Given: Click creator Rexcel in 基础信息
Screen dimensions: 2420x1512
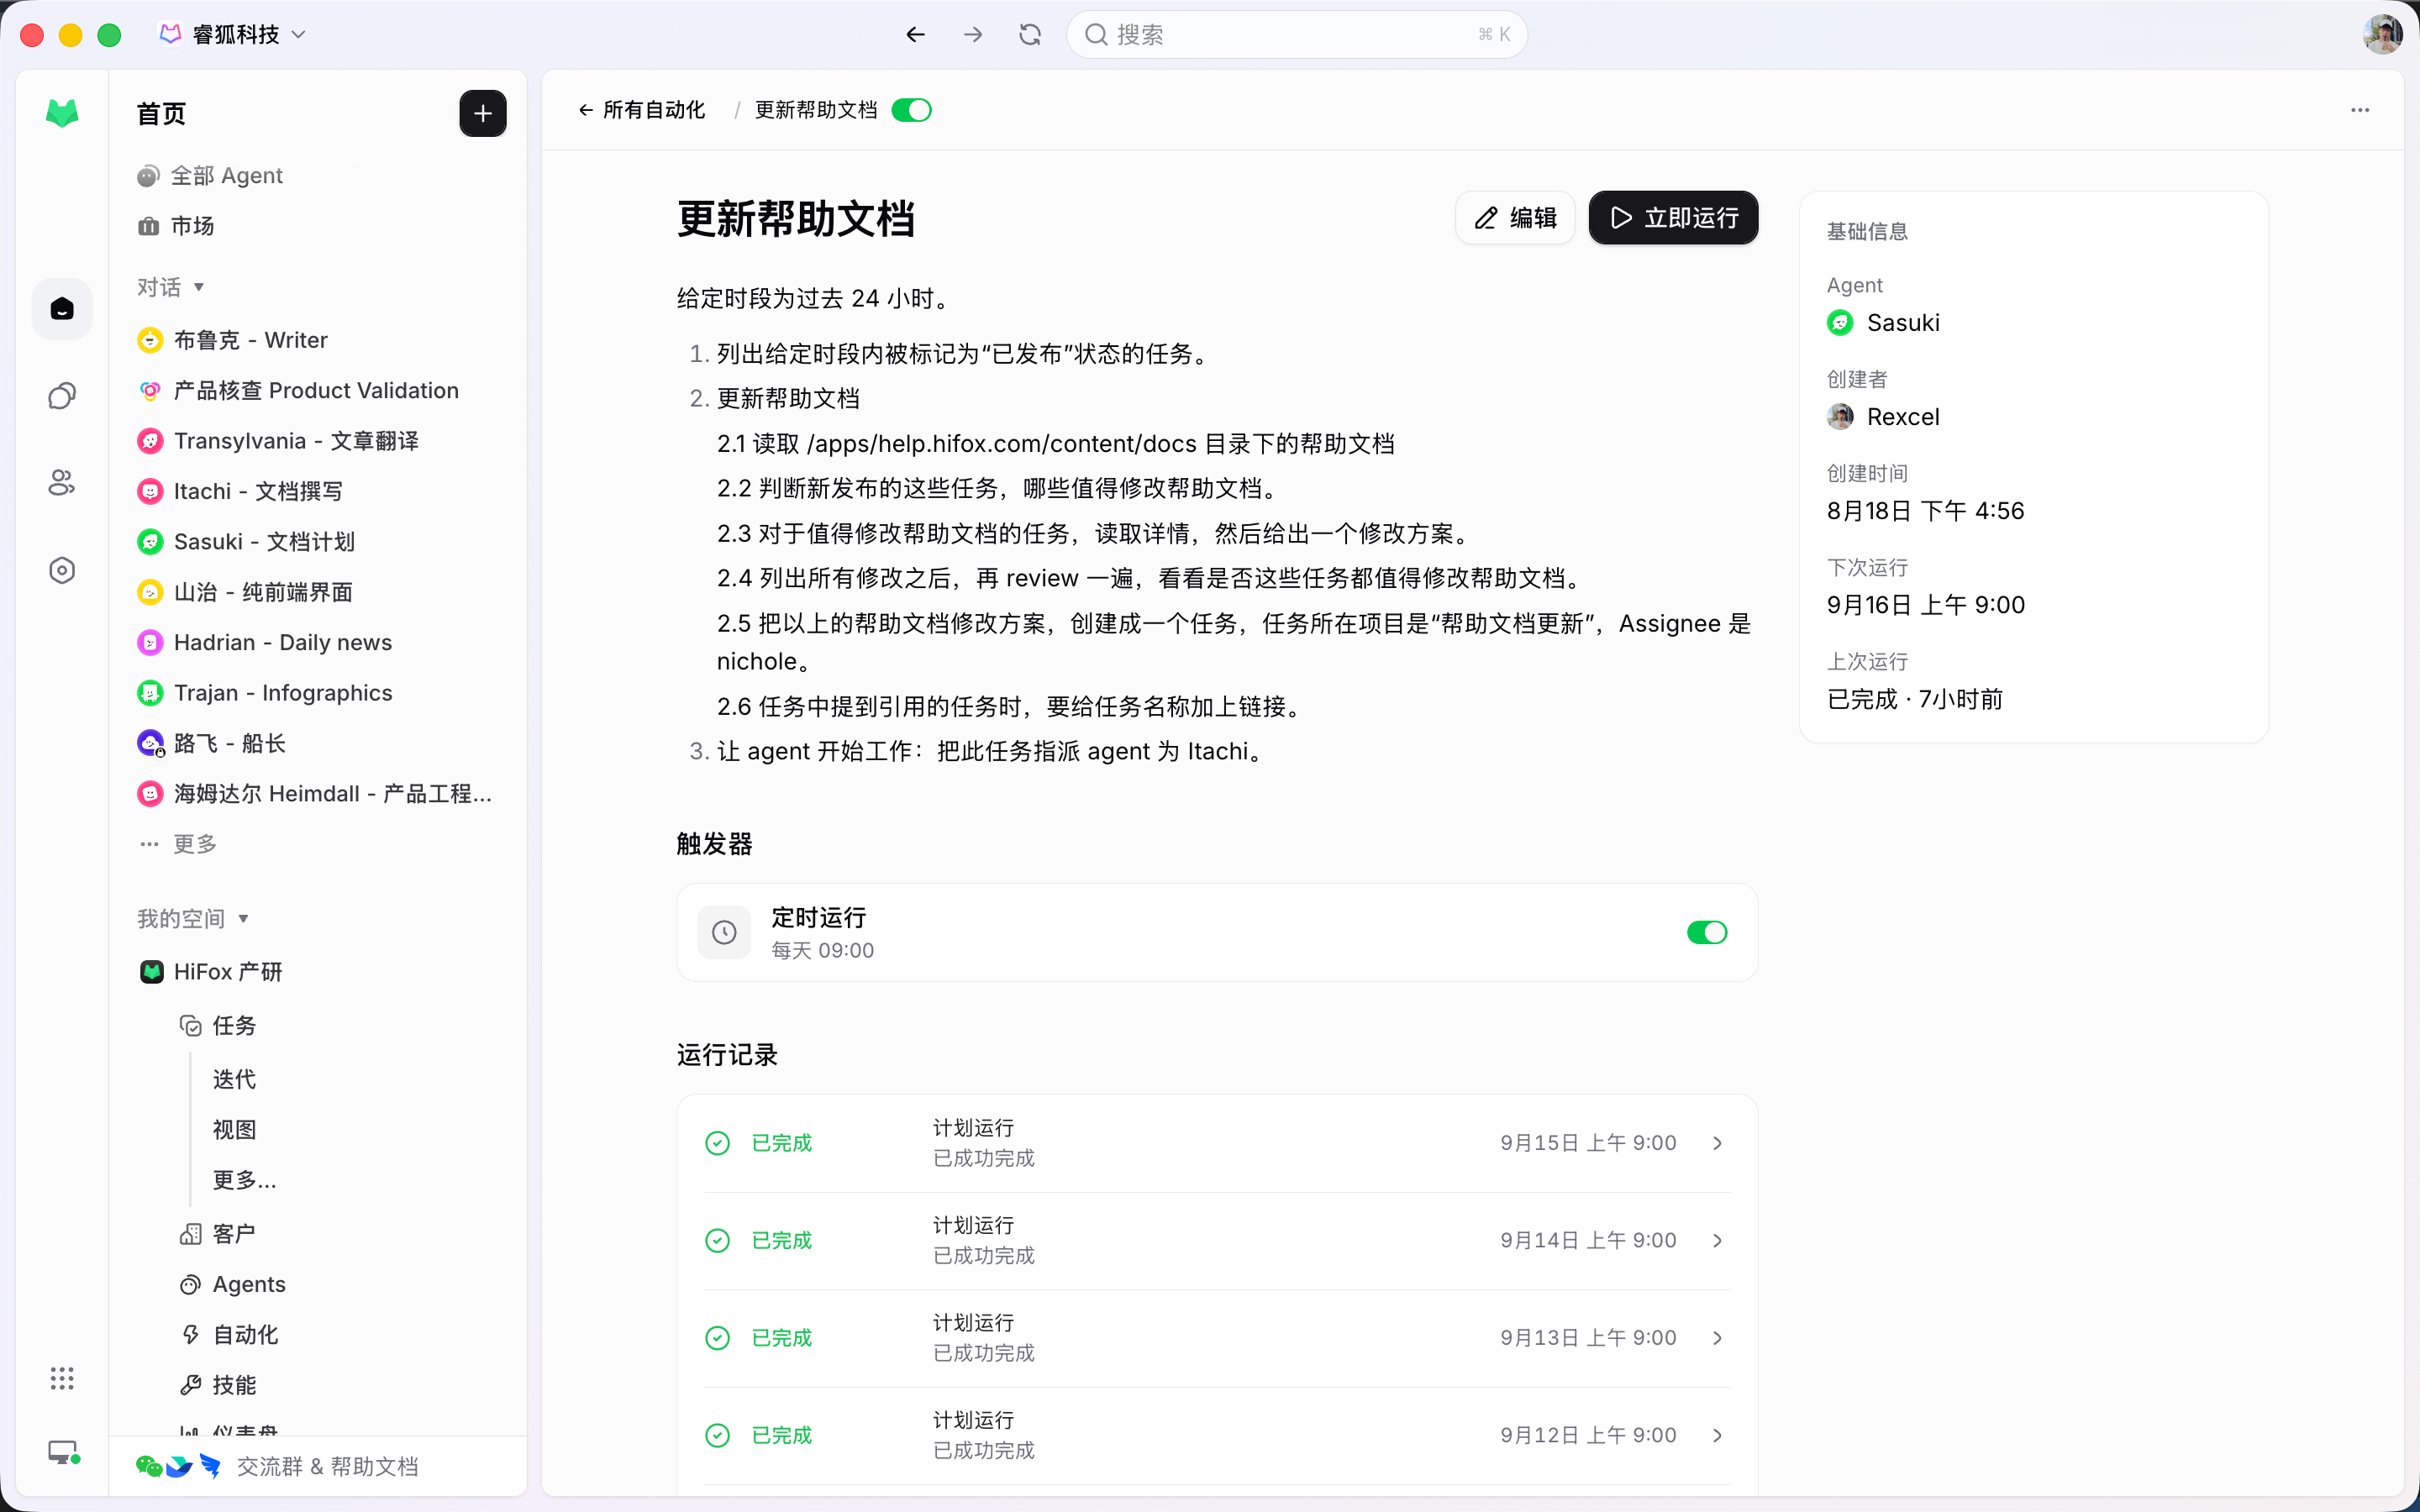Looking at the screenshot, I should (1884, 417).
